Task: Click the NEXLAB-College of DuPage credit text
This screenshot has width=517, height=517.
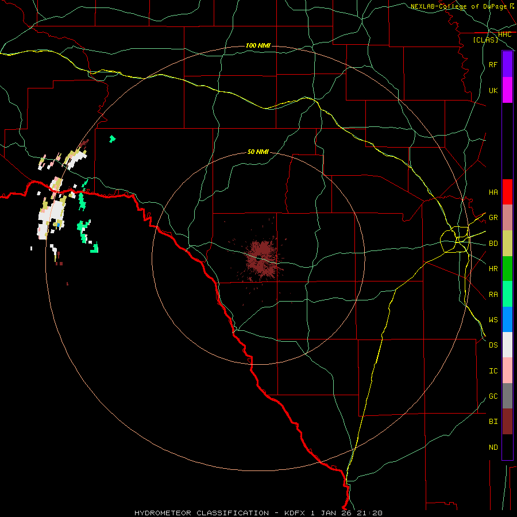Action: 462,6
